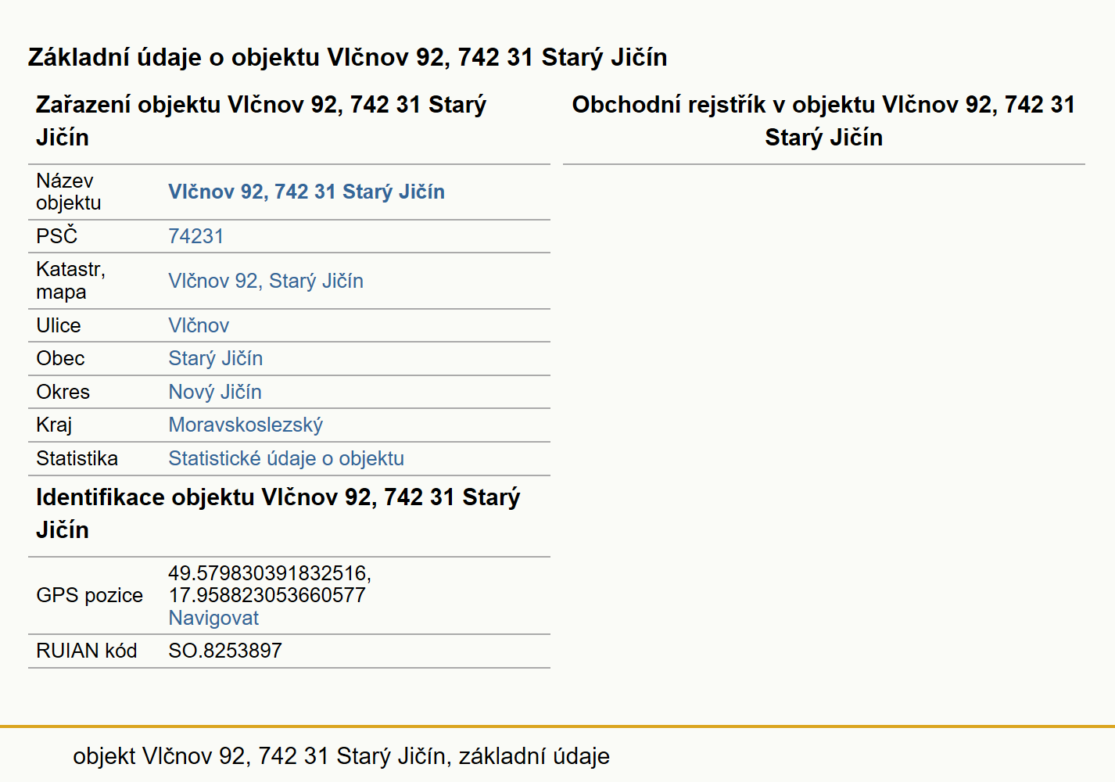The image size is (1115, 782).
Task: Open Statistické údaje o objektu link
Action: point(286,458)
